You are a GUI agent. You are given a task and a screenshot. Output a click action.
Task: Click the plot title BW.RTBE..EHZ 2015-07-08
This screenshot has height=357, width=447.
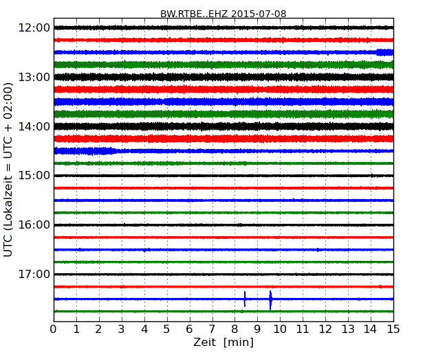pyautogui.click(x=223, y=14)
